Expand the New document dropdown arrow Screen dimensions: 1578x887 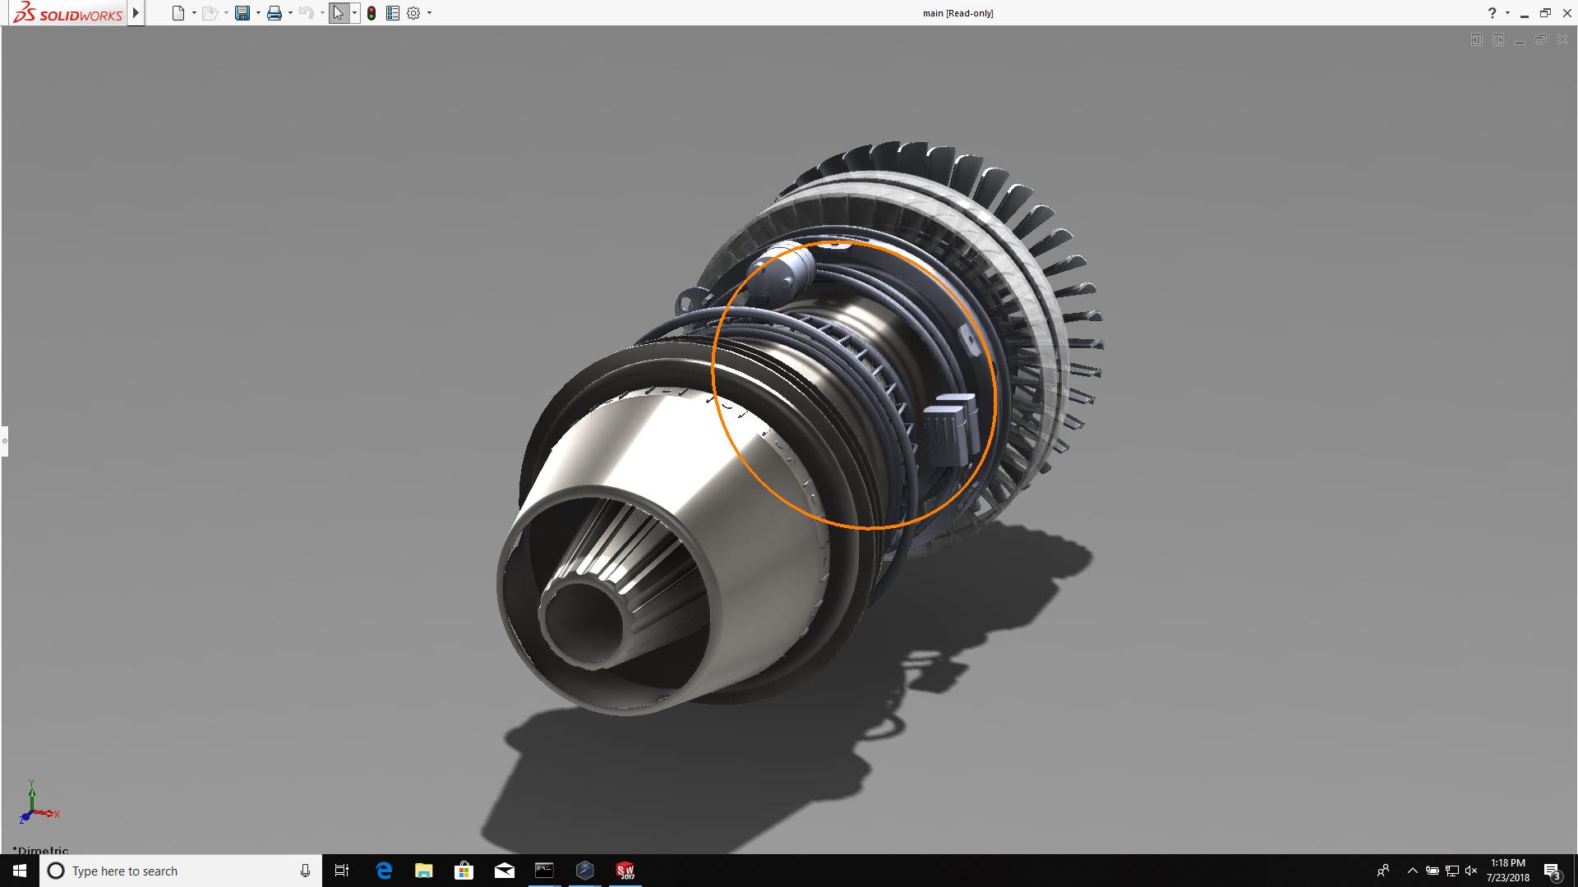[x=194, y=13]
